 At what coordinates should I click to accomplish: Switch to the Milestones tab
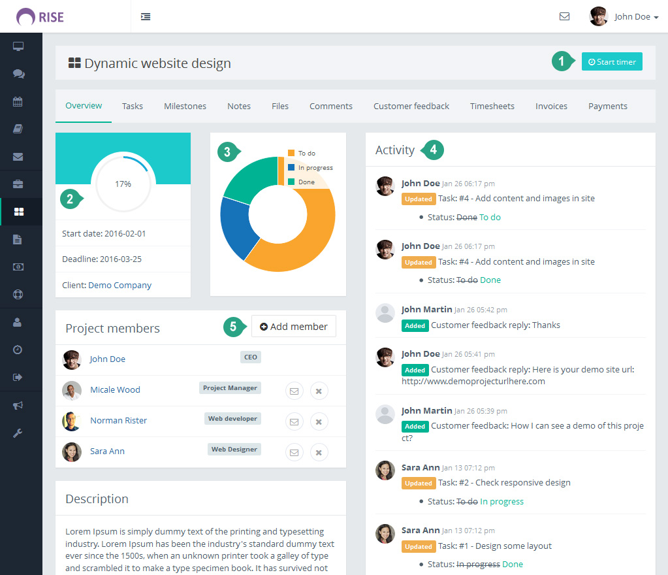click(185, 106)
